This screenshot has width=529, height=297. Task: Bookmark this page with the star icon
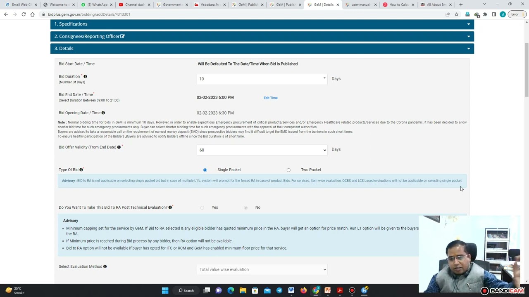(x=456, y=14)
